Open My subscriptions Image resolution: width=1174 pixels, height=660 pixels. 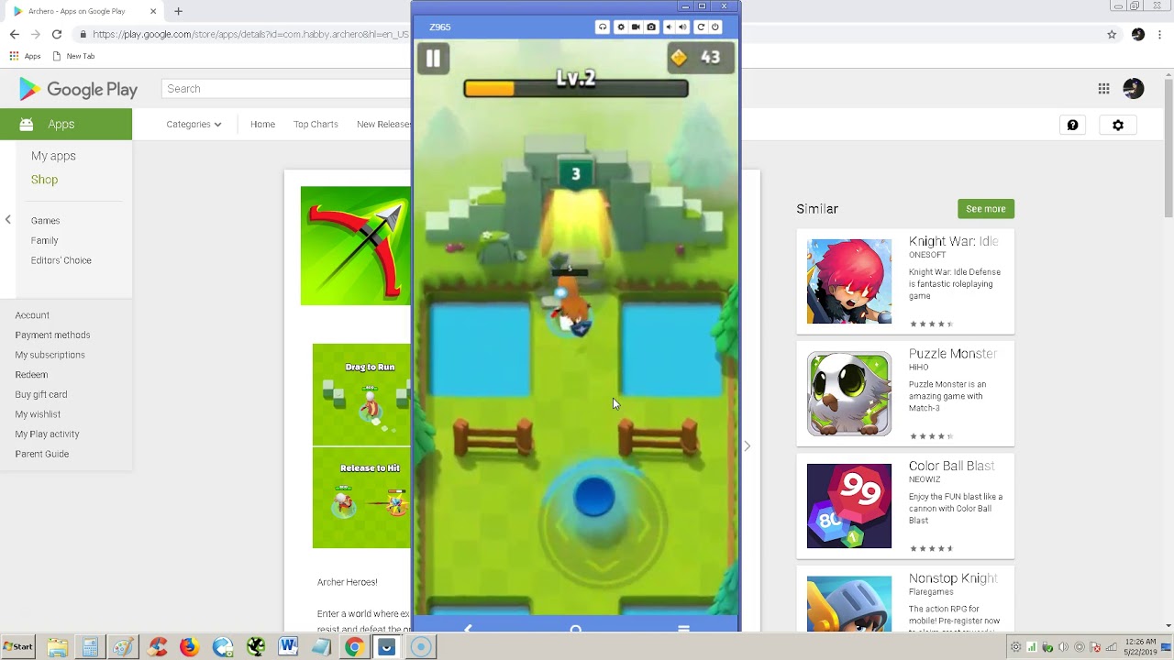tap(50, 355)
